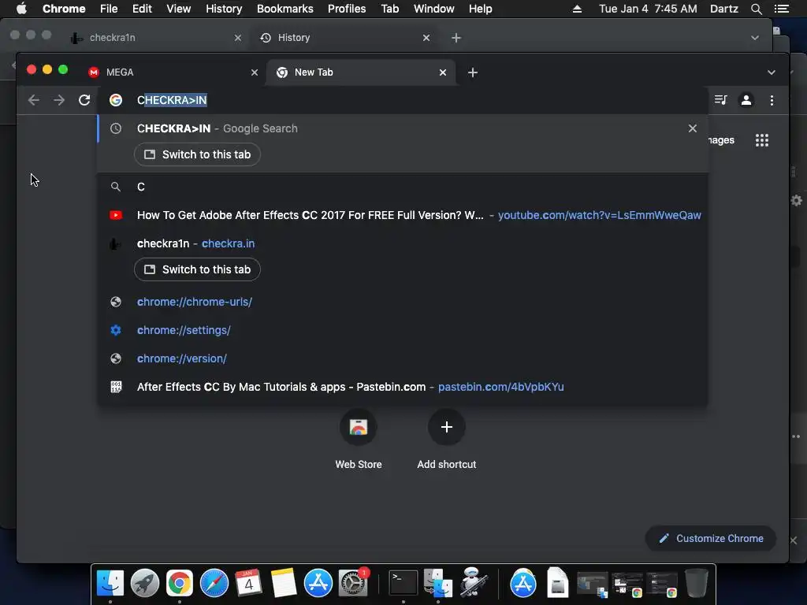807x605 pixels.
Task: Open Automator from the Dock
Action: tap(473, 583)
